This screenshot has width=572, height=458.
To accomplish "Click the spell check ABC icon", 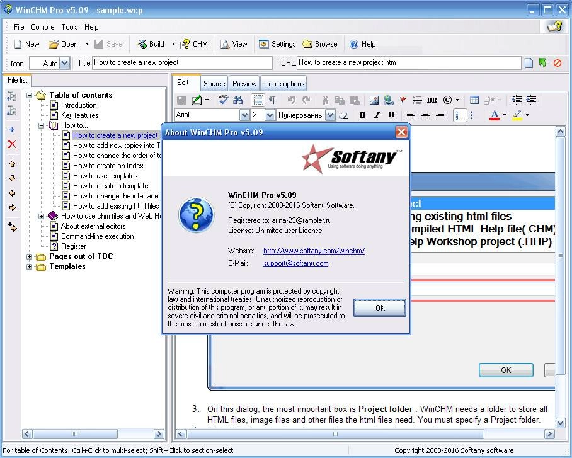I will pos(223,100).
